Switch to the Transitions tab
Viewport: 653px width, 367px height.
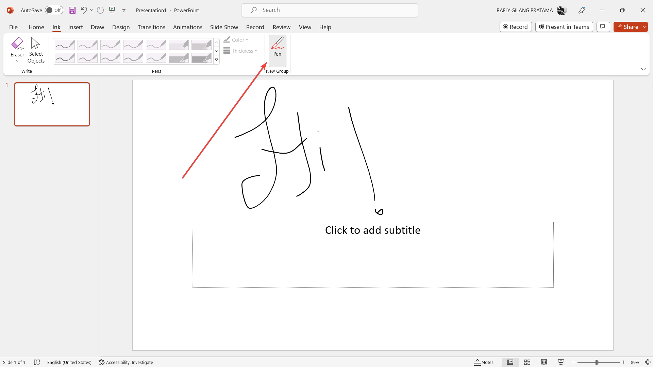click(x=151, y=27)
